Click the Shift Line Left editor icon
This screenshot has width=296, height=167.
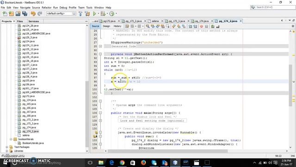(190, 26)
